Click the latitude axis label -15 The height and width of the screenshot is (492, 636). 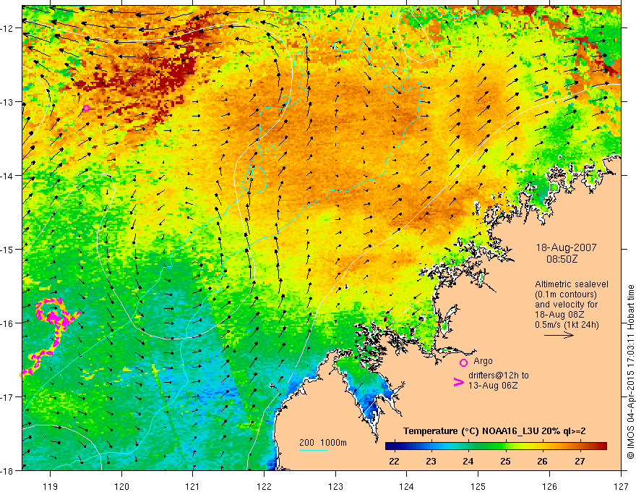8,249
